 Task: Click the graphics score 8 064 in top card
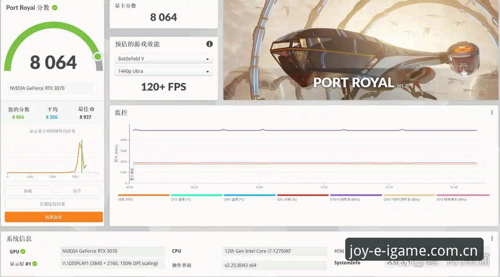click(x=164, y=17)
